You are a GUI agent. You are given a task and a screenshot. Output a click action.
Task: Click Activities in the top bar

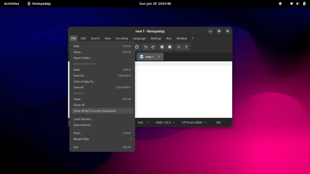tap(11, 4)
